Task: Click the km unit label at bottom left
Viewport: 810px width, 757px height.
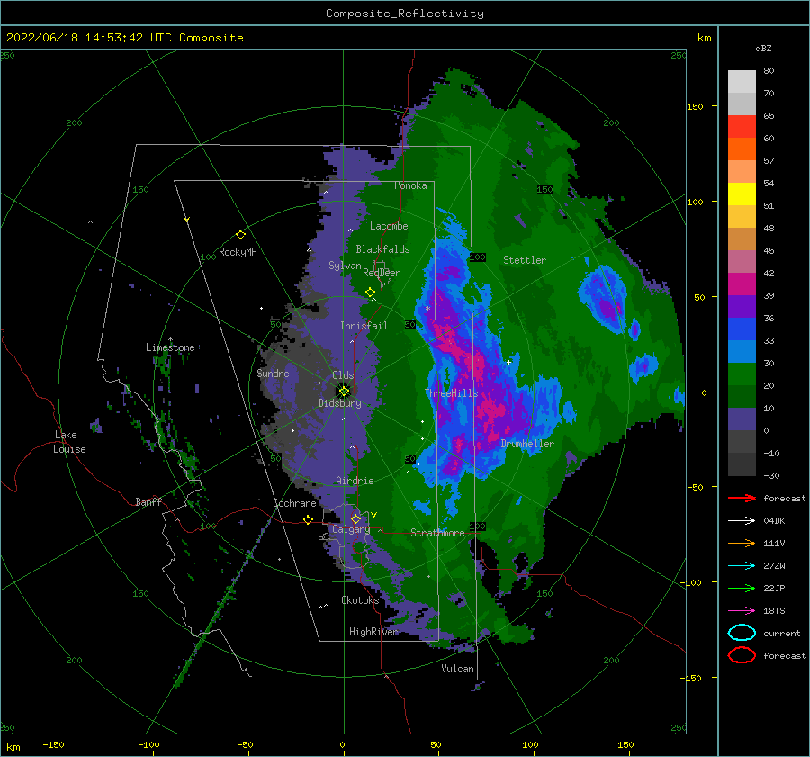Action: click(13, 747)
